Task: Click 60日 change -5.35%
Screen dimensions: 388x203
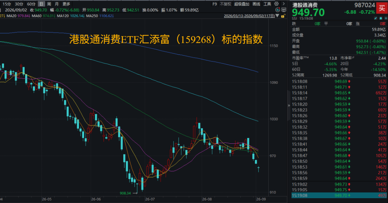Action: [331, 70]
